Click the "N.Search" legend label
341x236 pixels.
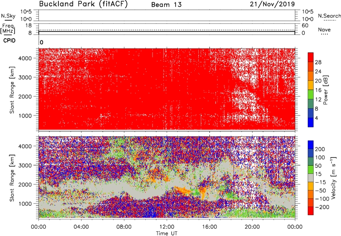[329, 16]
